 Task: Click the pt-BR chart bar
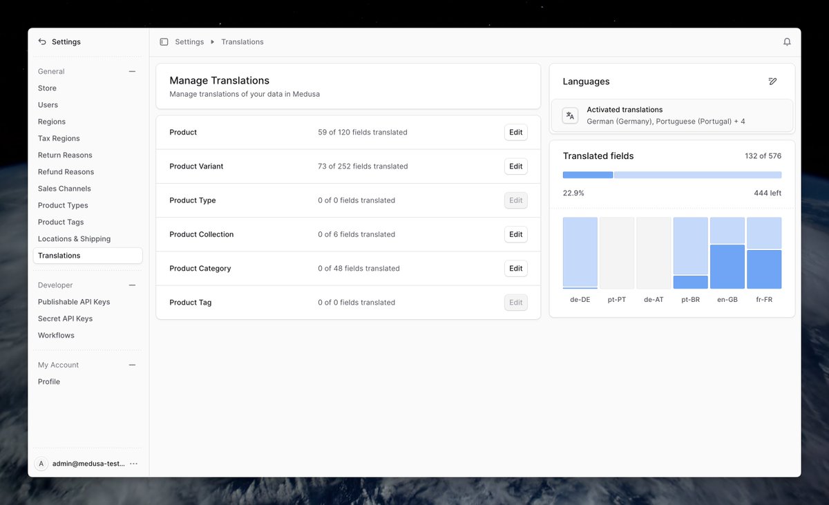[x=691, y=253]
